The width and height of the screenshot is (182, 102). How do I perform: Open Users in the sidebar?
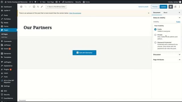click(x=6, y=73)
